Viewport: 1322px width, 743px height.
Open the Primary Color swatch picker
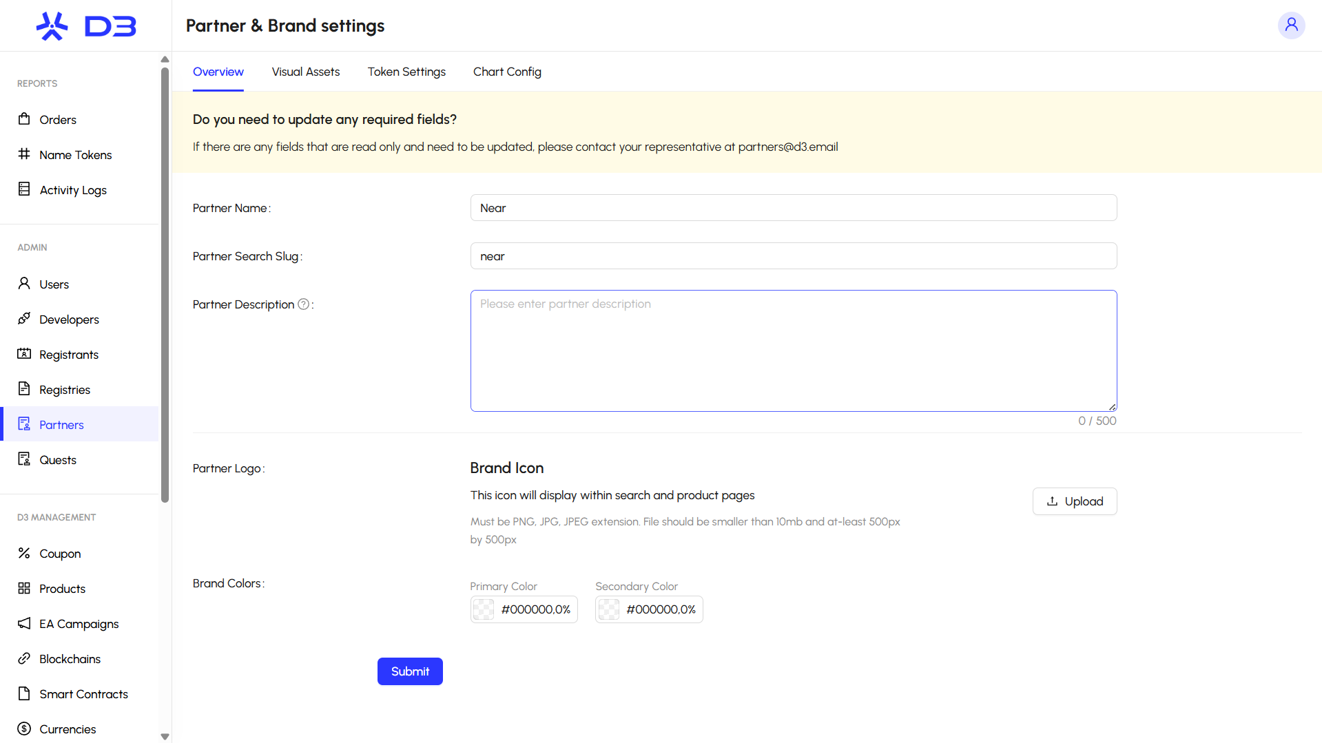[484, 609]
